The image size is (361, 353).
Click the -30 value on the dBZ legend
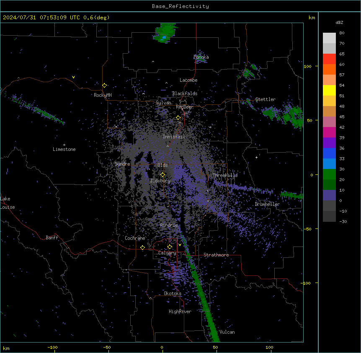(343, 222)
